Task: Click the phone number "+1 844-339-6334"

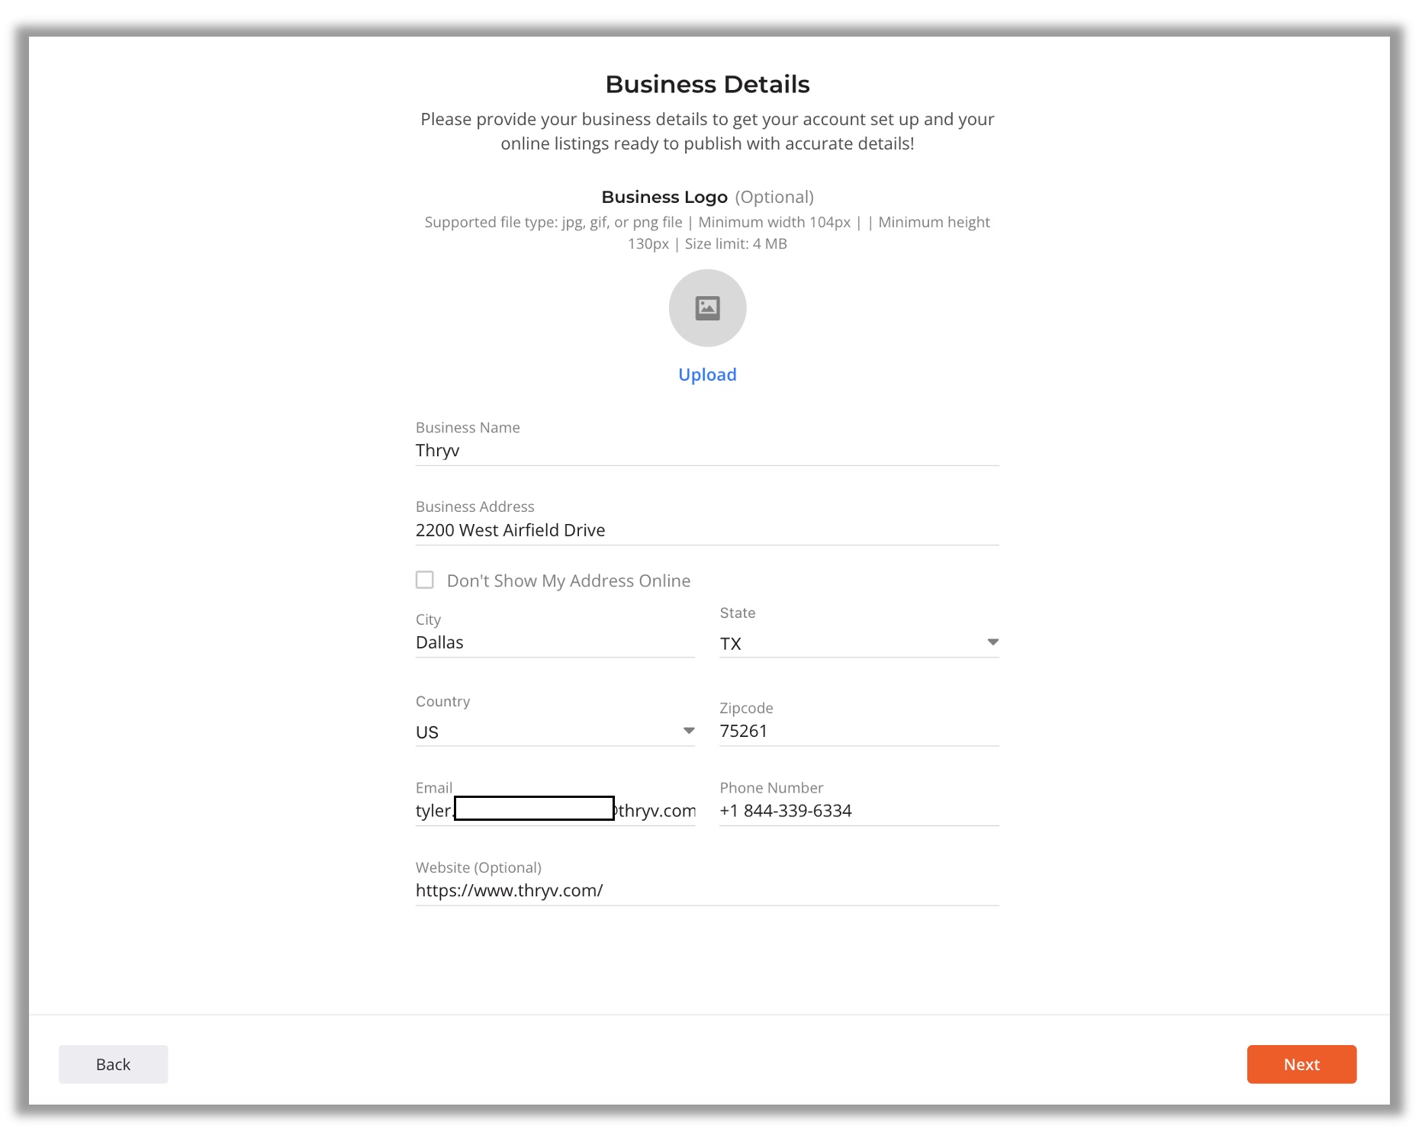Action: tap(786, 810)
